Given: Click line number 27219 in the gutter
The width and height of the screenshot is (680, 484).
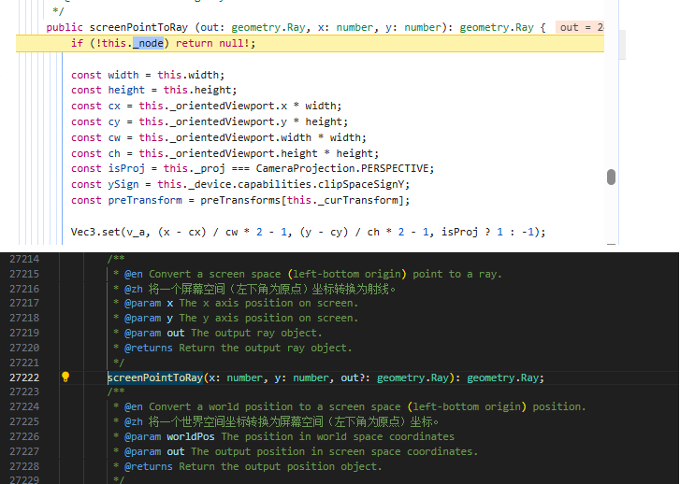Looking at the screenshot, I should 24,333.
